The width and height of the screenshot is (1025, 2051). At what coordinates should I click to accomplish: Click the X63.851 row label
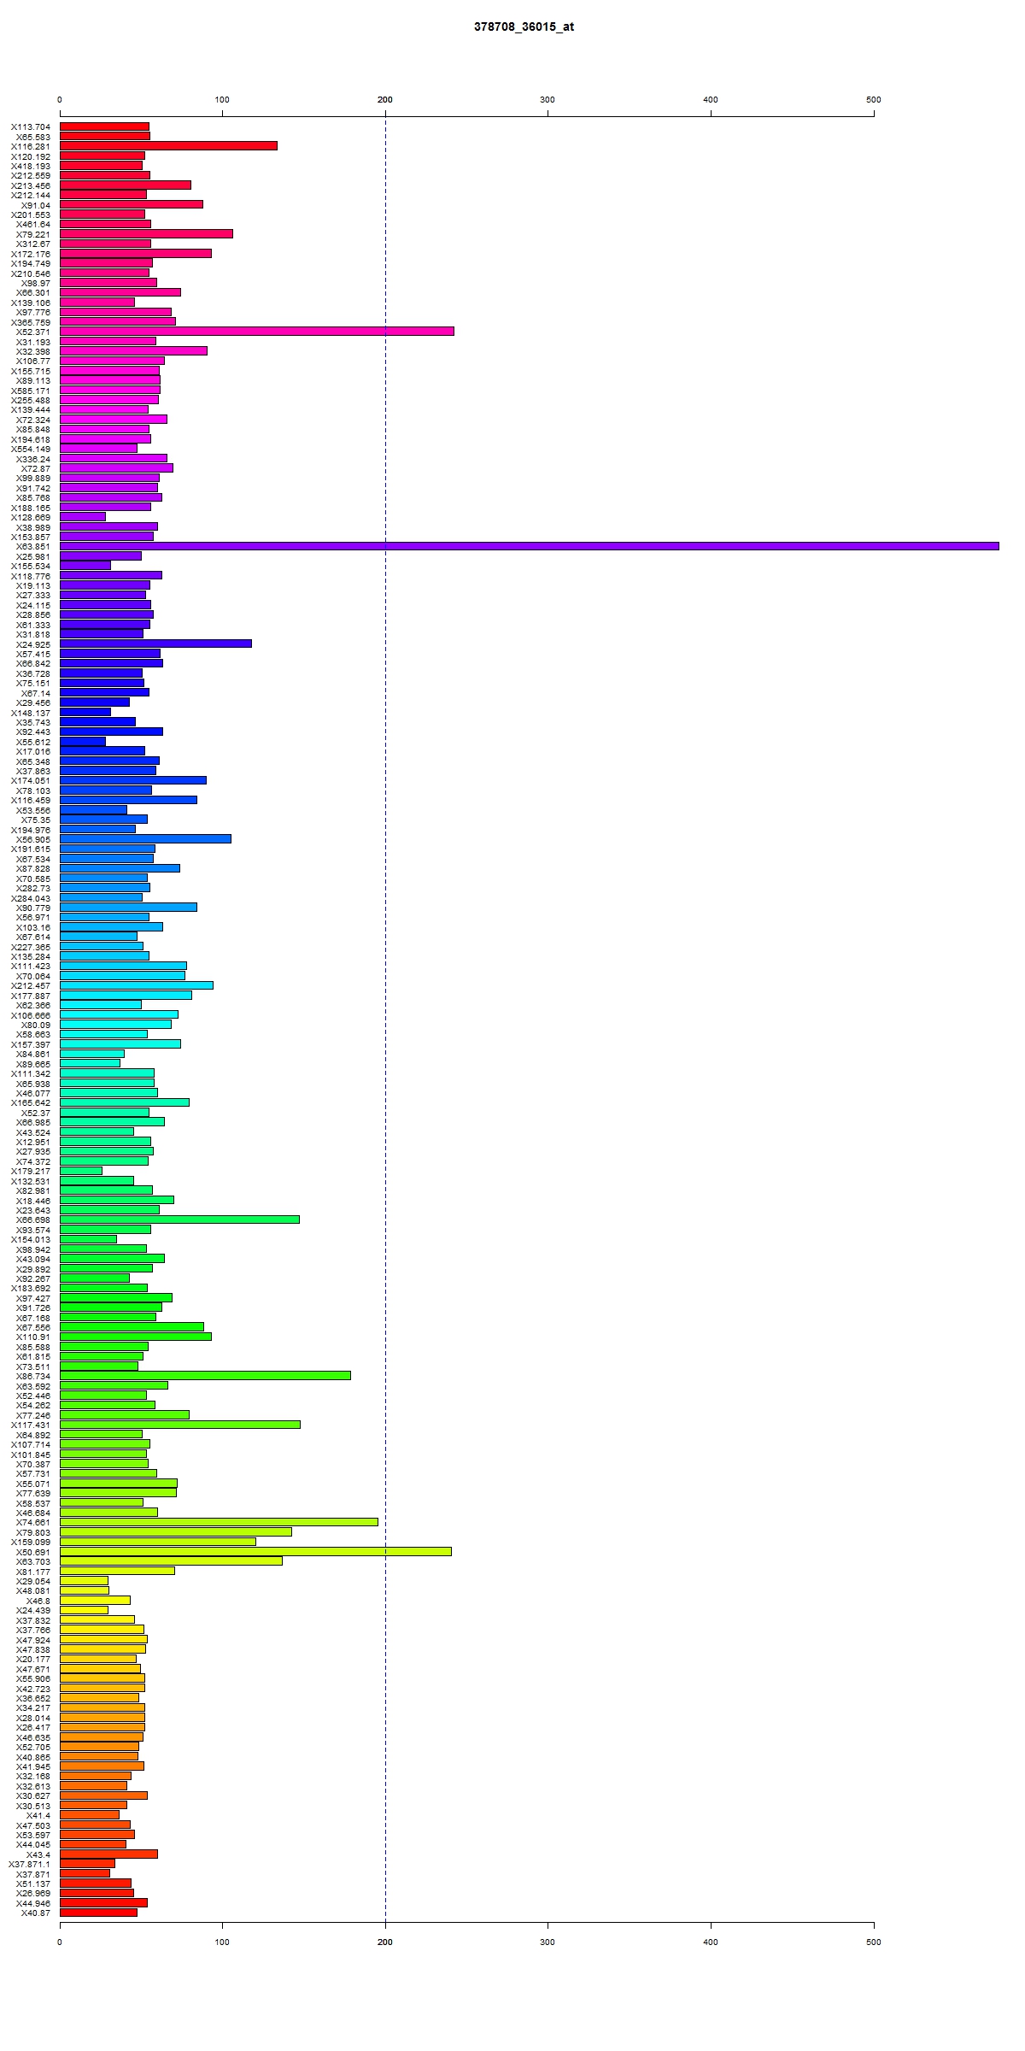33,547
